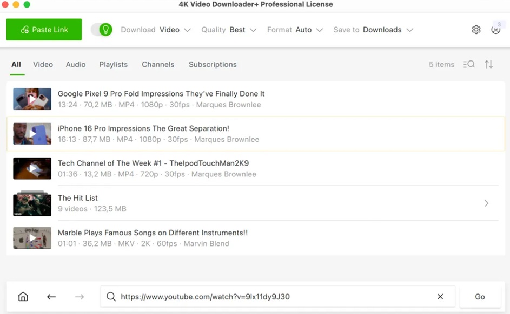Switch to the All tab
The image size is (510, 314).
(16, 65)
